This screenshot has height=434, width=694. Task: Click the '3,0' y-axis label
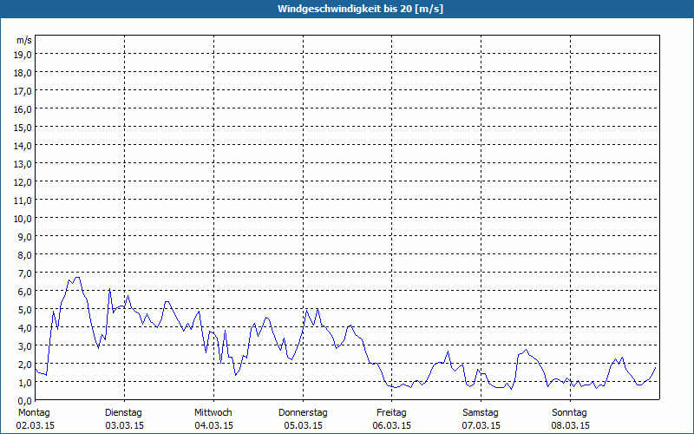pyautogui.click(x=24, y=346)
